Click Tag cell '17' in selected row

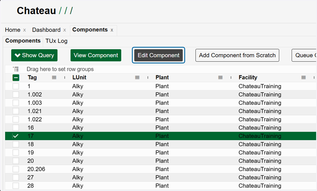[31, 136]
